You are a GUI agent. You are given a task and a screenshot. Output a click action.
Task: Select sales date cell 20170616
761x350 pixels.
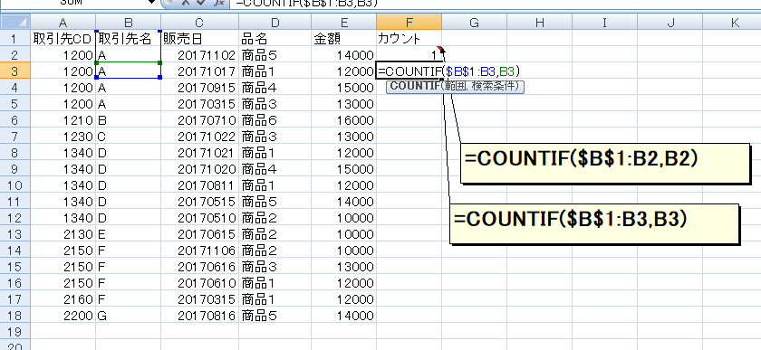[x=199, y=267]
